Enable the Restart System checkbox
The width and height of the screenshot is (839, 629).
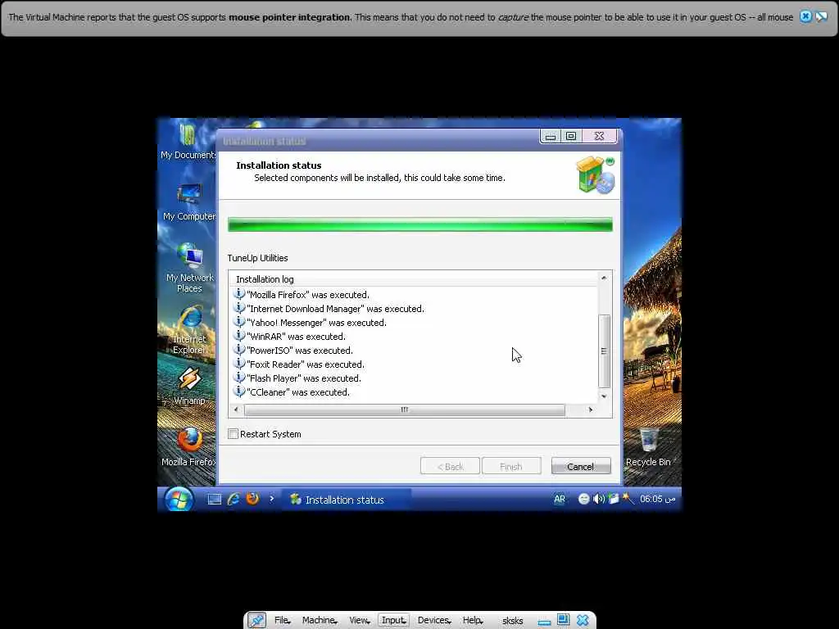pos(234,434)
